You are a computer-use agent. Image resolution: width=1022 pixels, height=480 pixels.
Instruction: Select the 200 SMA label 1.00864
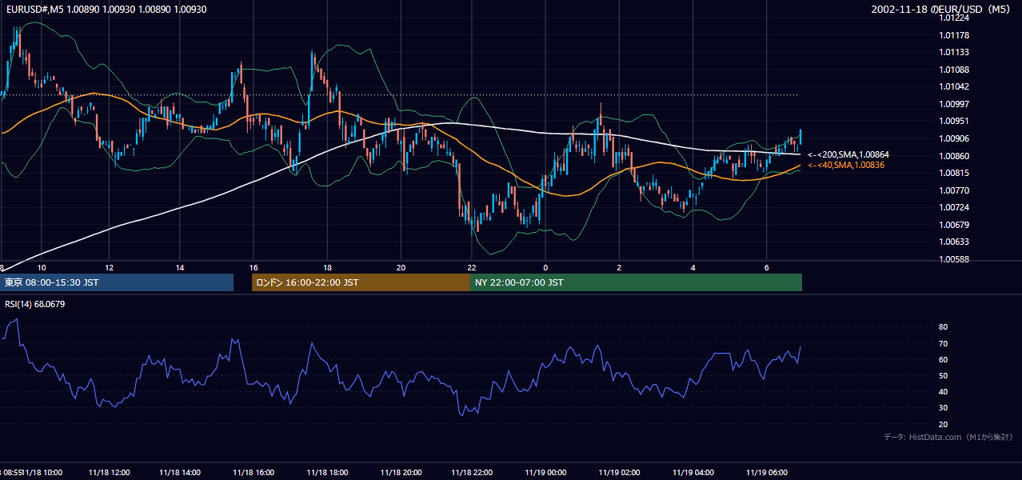coord(848,154)
